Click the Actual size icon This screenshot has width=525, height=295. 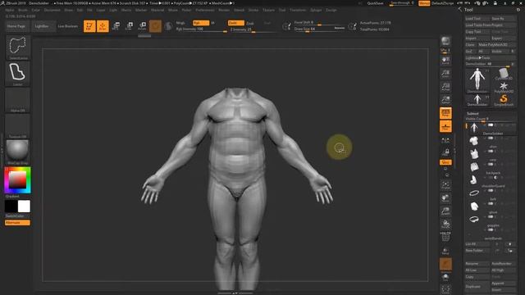[445, 87]
